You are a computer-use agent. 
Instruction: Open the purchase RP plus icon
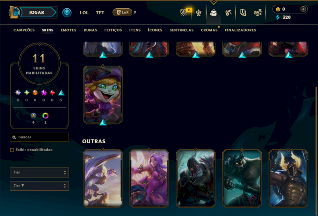coord(303,9)
